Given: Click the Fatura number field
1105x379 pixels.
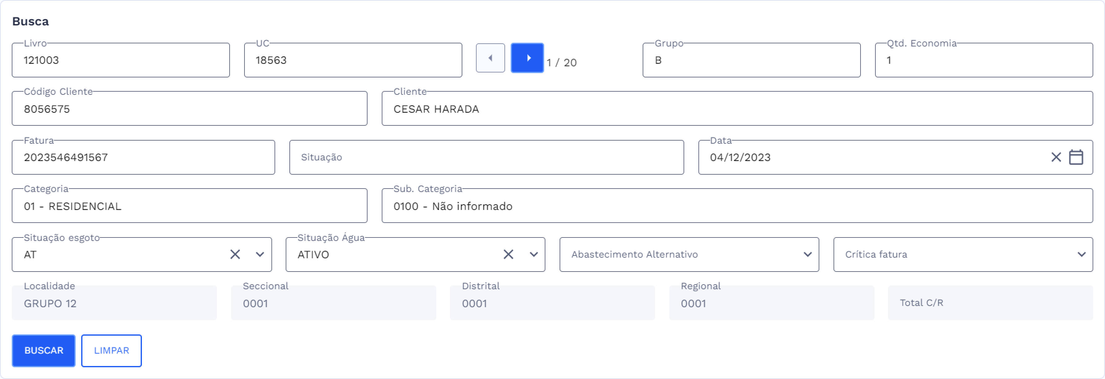Looking at the screenshot, I should click(143, 157).
